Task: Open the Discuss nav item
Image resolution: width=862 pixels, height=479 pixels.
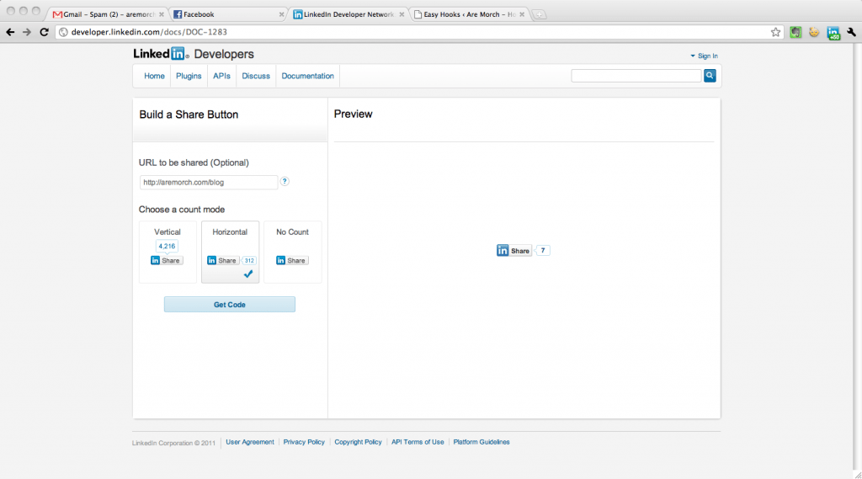Action: click(256, 76)
